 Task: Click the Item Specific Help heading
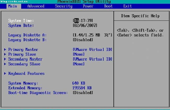pyautogui.click(x=140, y=16)
